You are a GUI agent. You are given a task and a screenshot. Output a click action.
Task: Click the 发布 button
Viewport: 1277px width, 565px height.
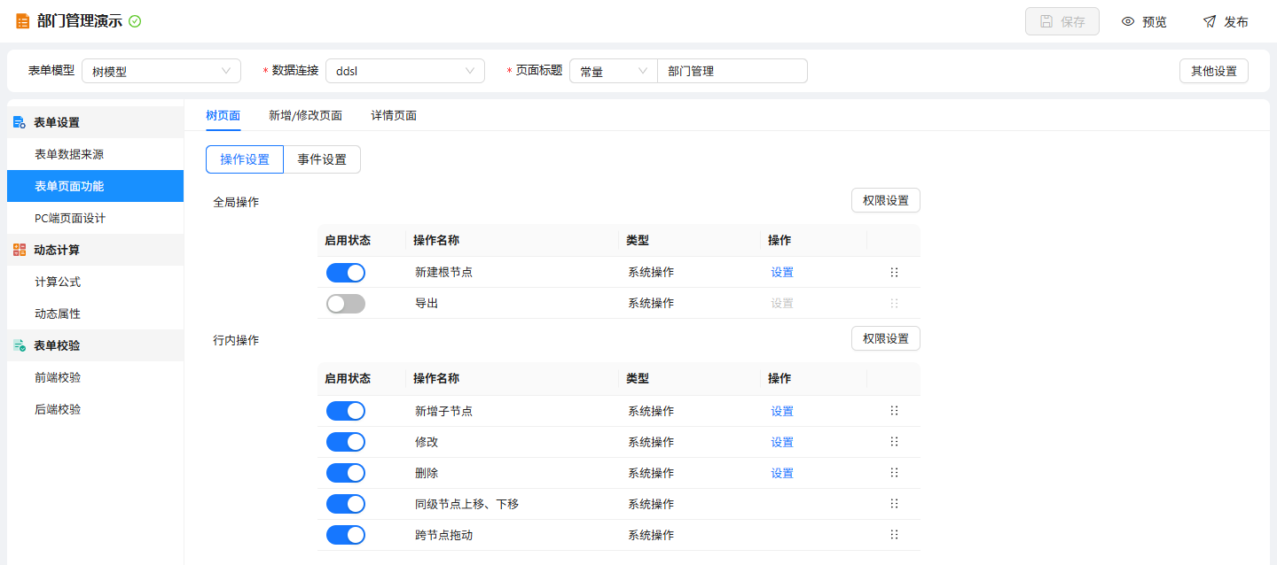point(1226,21)
